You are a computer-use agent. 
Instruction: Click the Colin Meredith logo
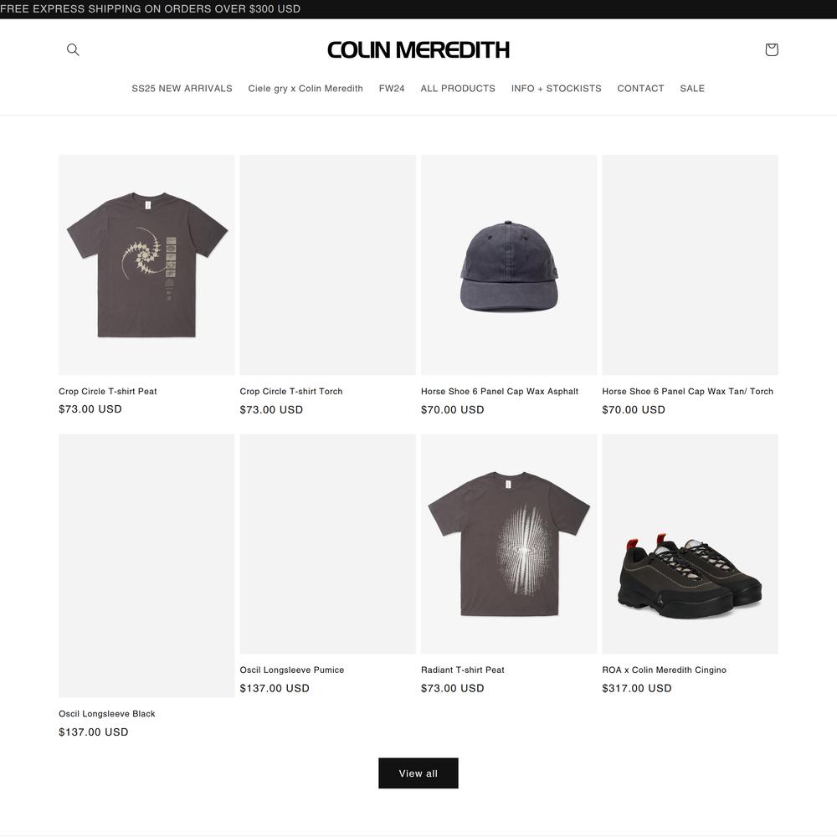point(418,50)
